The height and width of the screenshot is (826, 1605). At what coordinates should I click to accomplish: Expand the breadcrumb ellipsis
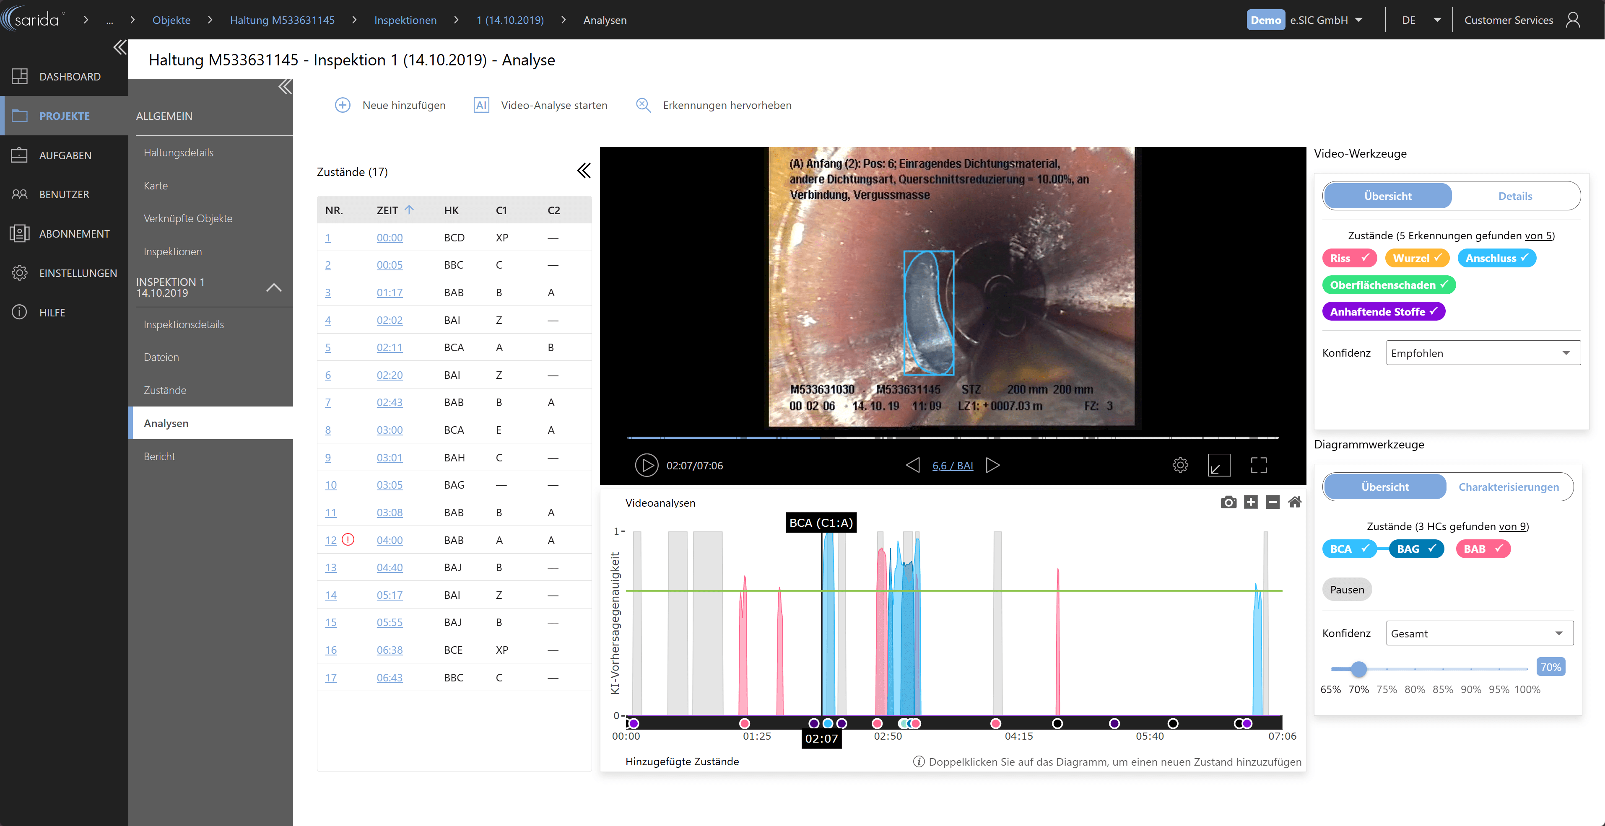pyautogui.click(x=110, y=20)
